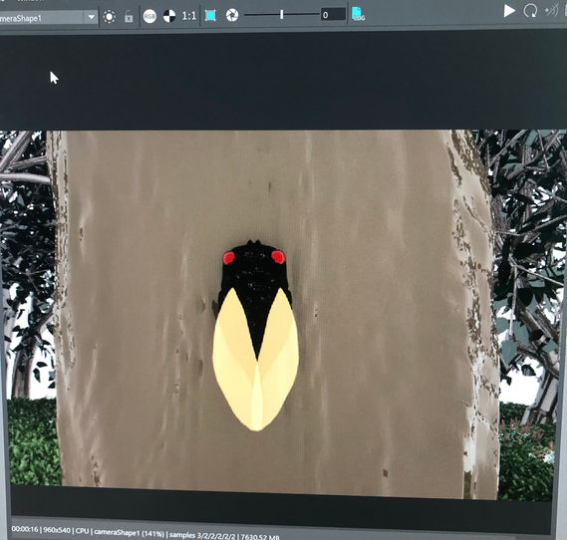Viewport: 567px width, 540px height.
Task: Switch the RGB channel display button
Action: 149,16
